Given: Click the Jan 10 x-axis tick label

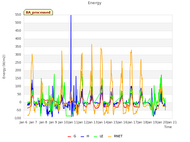Looking at the screenshot, I should [63, 122].
